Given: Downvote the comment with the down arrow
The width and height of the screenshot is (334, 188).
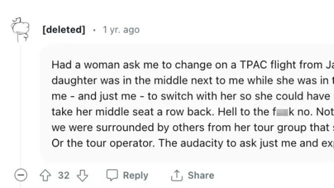Looking at the screenshot, I should click(x=82, y=175).
